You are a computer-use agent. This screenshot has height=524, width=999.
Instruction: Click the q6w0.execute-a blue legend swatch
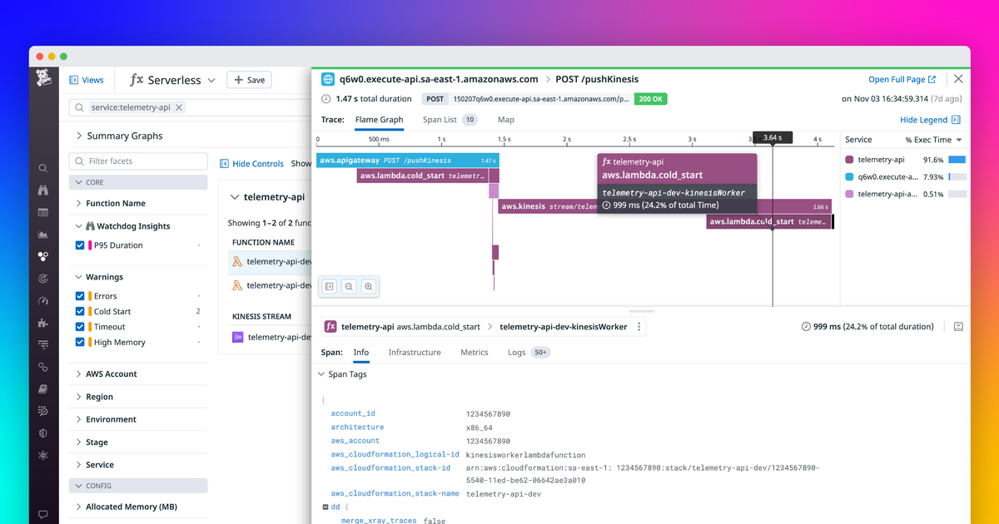click(849, 176)
